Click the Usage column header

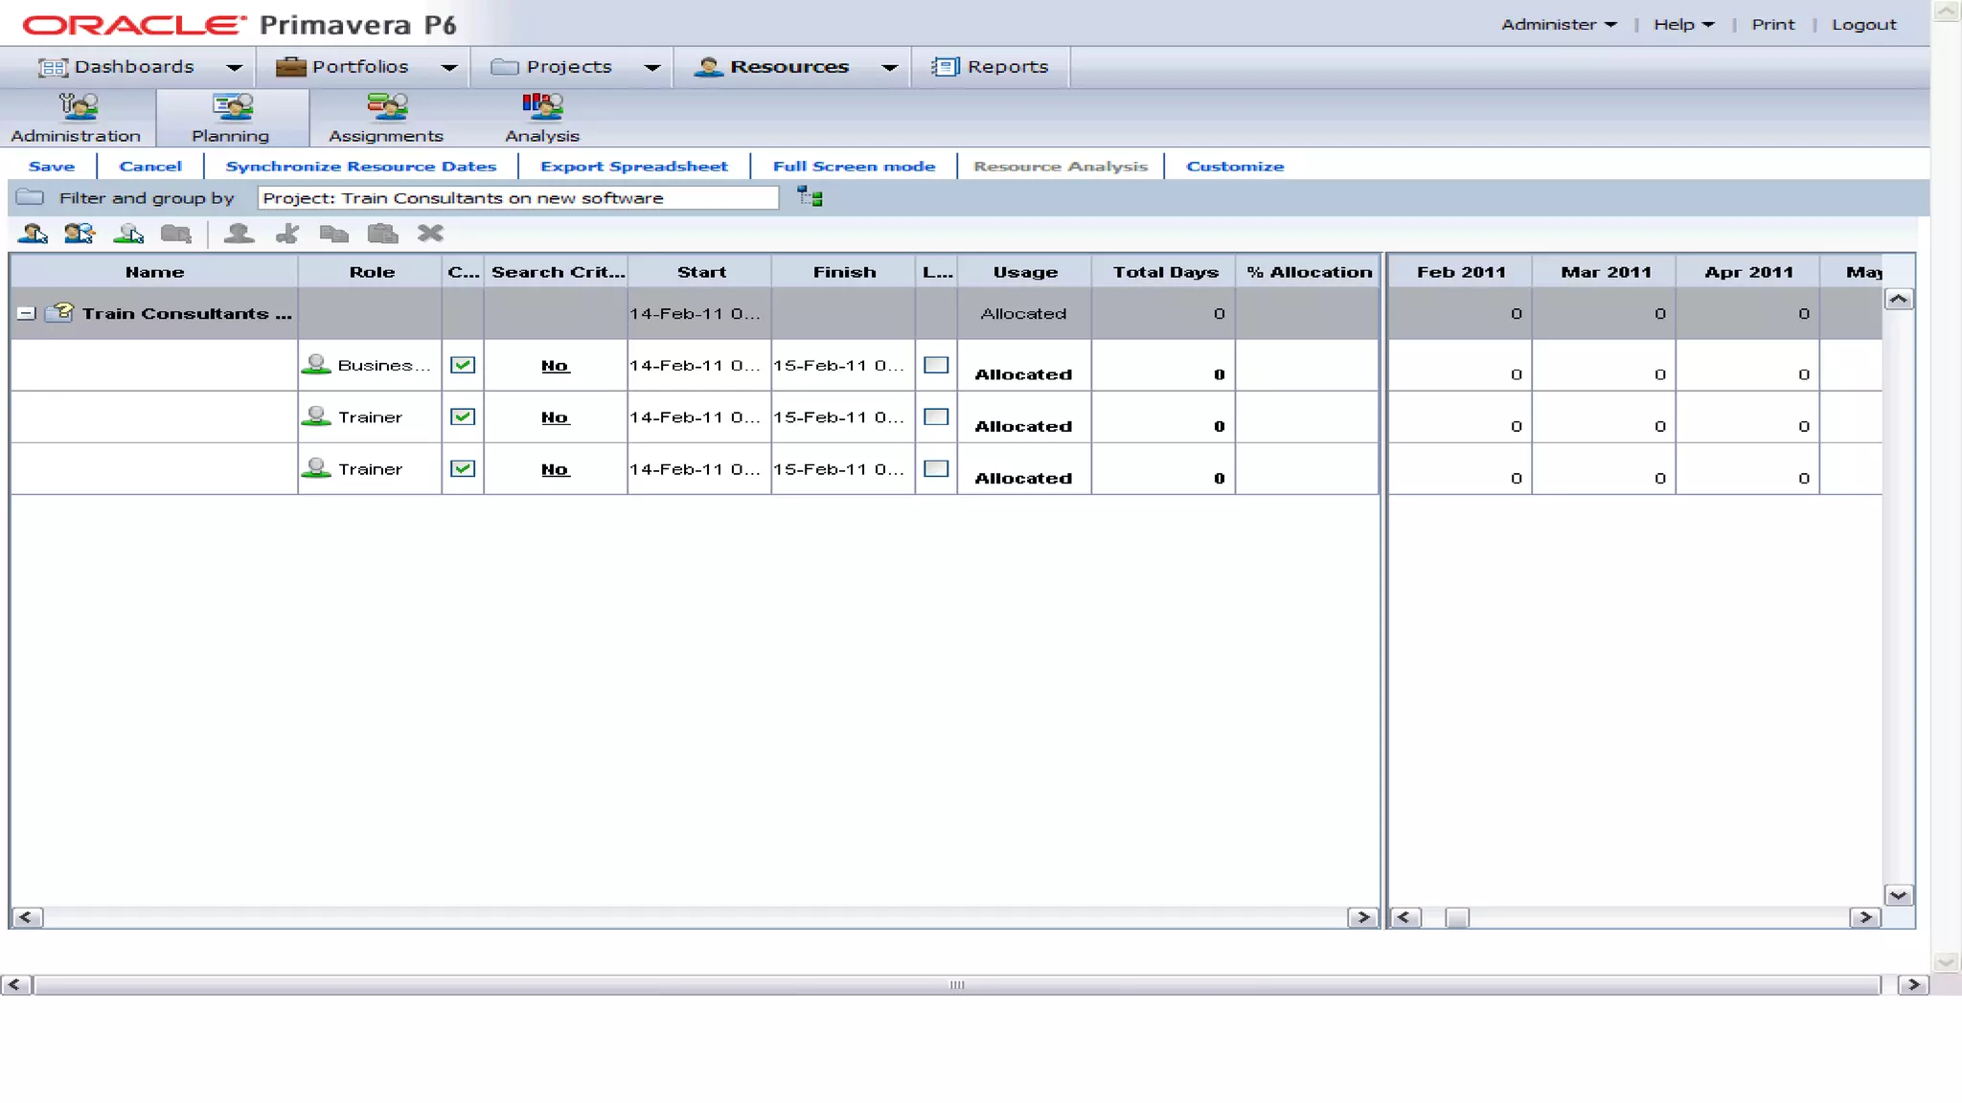point(1024,271)
